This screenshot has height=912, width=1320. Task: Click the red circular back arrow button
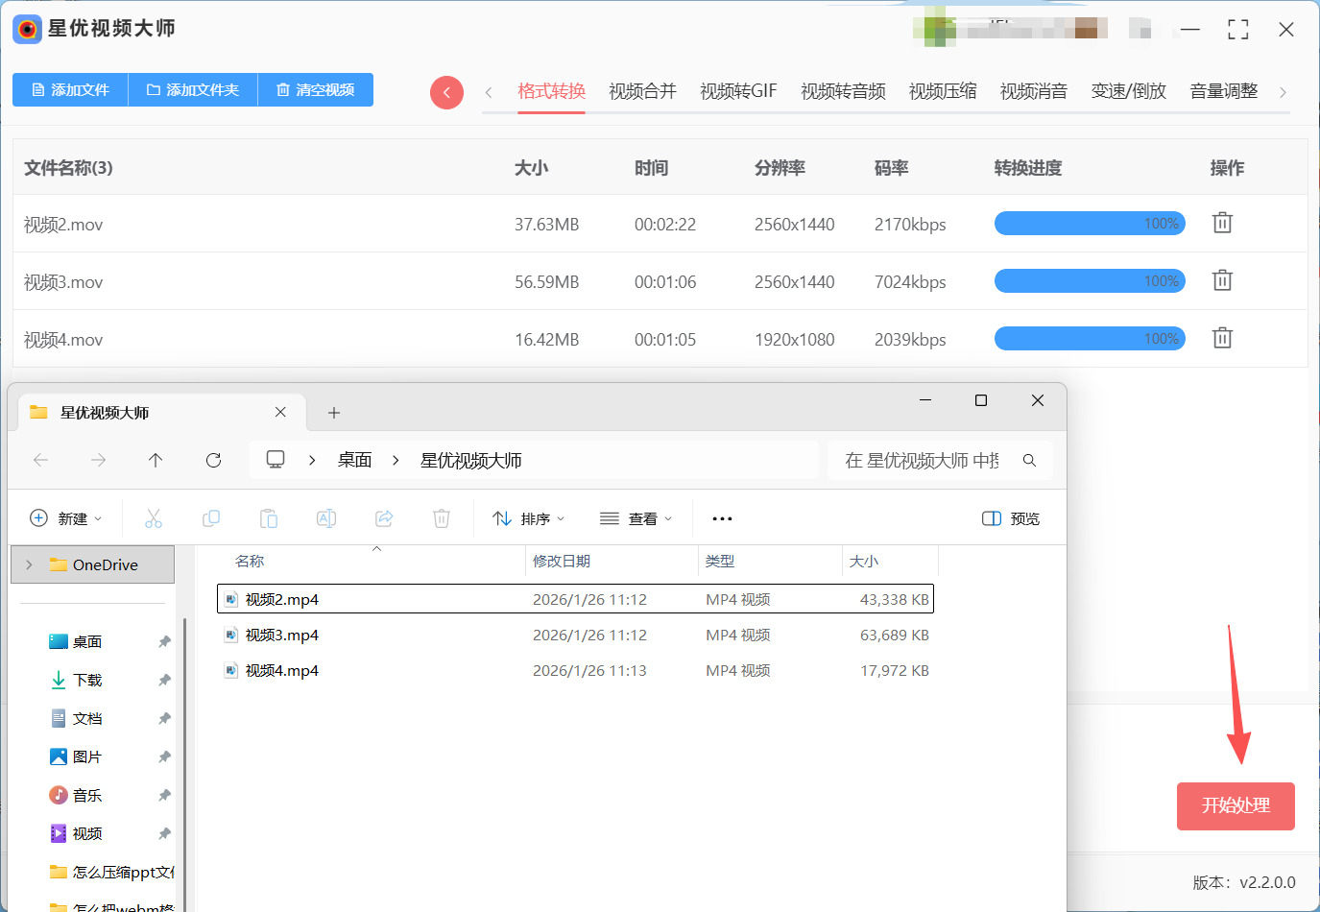coord(446,92)
